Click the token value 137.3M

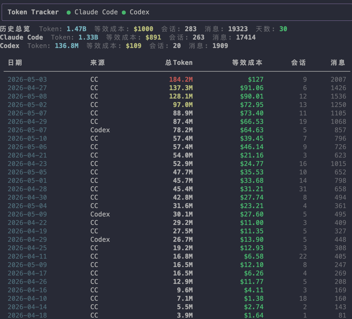tap(181, 88)
